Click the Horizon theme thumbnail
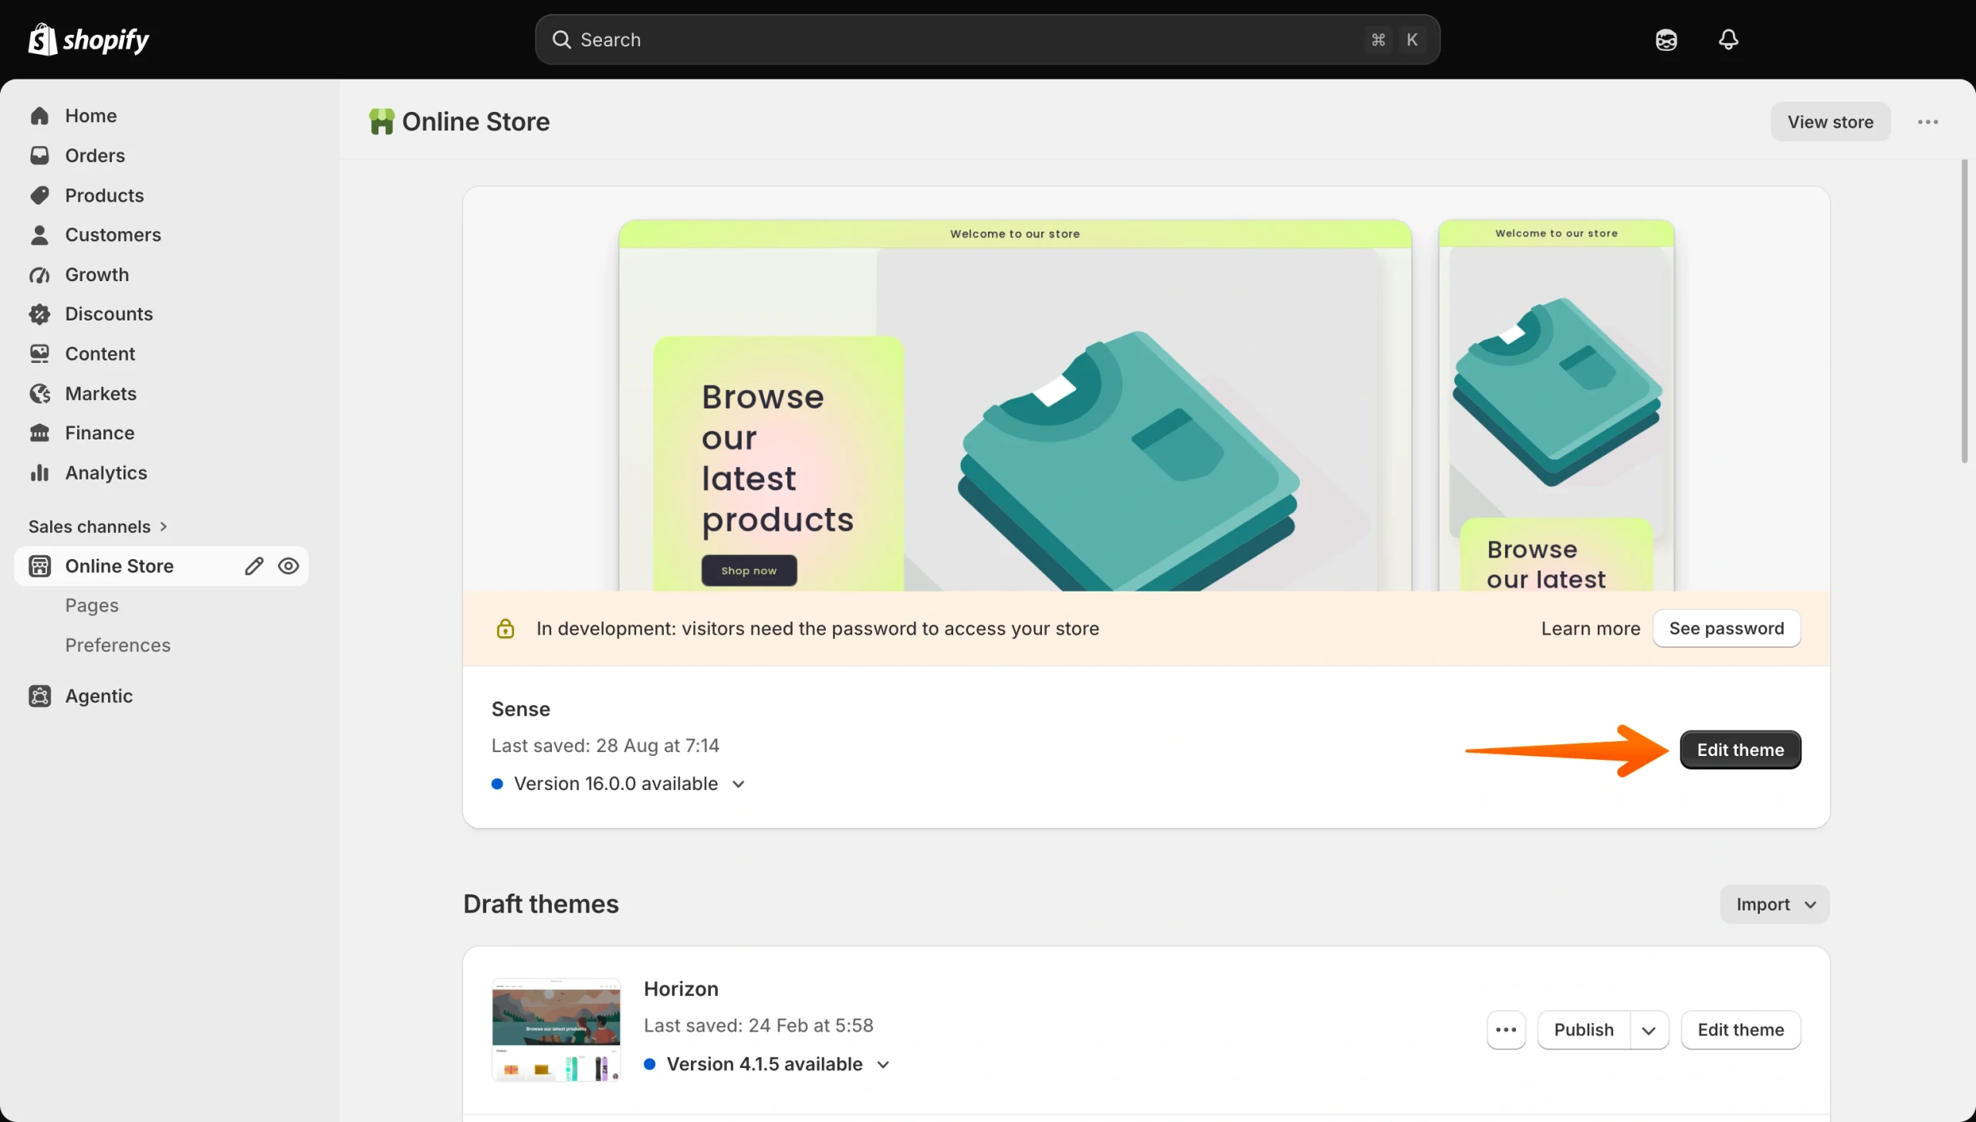The height and width of the screenshot is (1122, 1976). point(556,1030)
